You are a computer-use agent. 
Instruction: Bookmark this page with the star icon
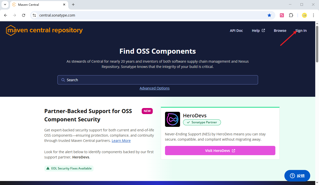point(269,15)
